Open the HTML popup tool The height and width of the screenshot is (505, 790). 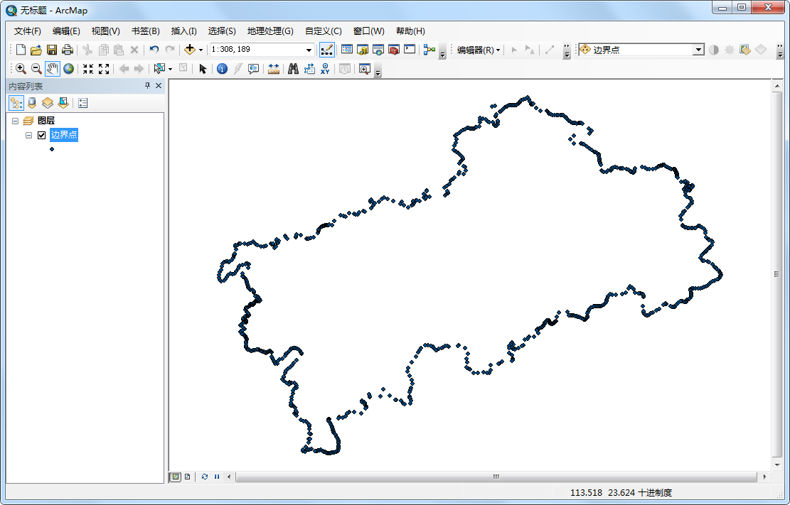click(x=253, y=68)
